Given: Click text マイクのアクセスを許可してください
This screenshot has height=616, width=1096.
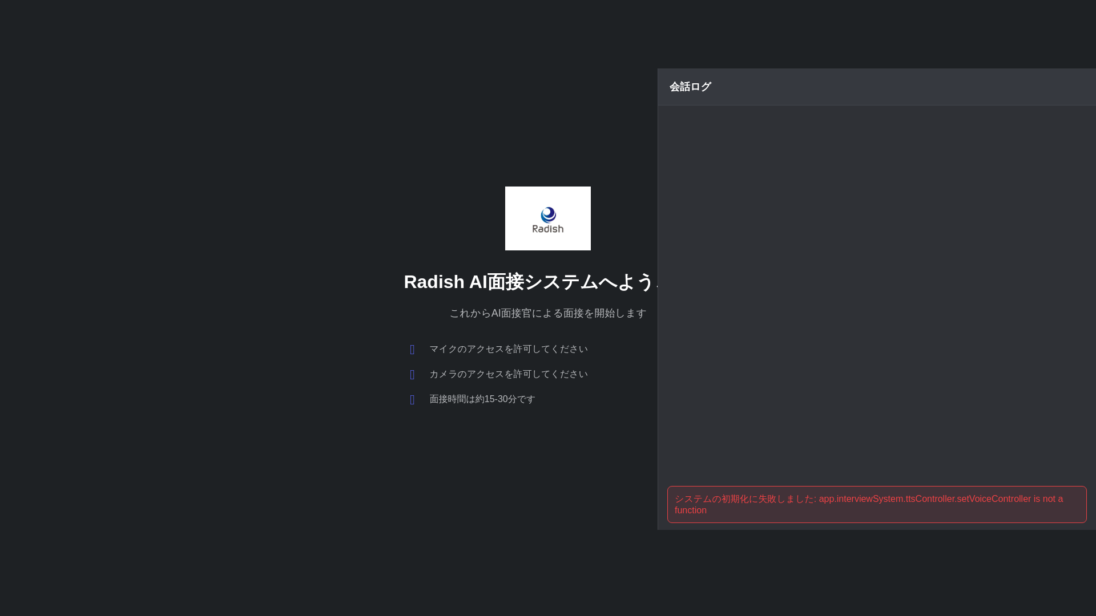Looking at the screenshot, I should tap(508, 349).
